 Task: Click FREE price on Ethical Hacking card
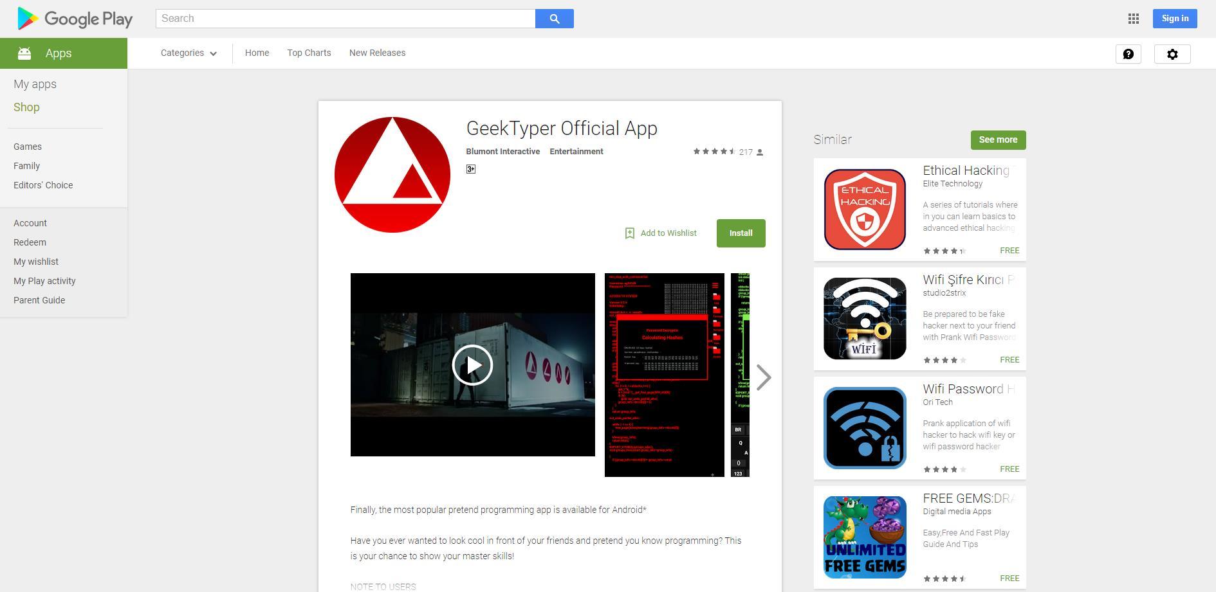point(1009,251)
